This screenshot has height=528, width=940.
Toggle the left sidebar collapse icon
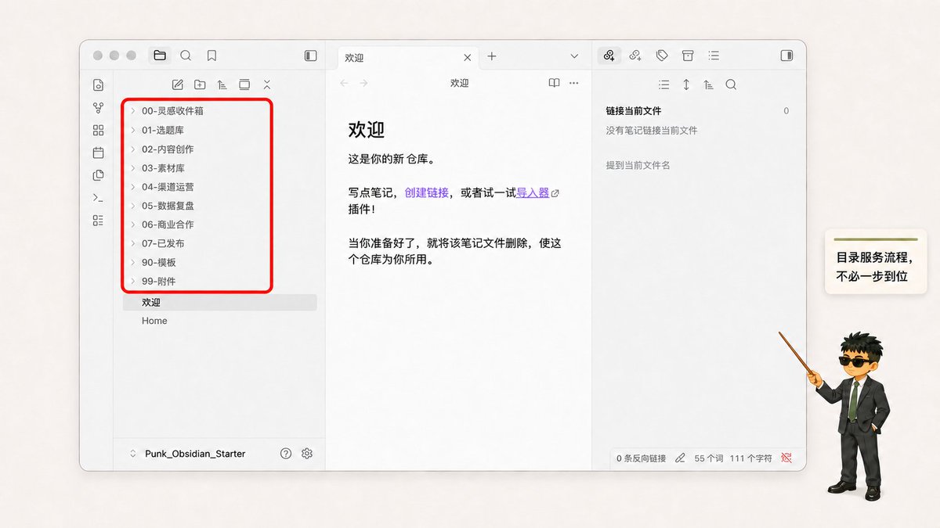click(x=311, y=56)
